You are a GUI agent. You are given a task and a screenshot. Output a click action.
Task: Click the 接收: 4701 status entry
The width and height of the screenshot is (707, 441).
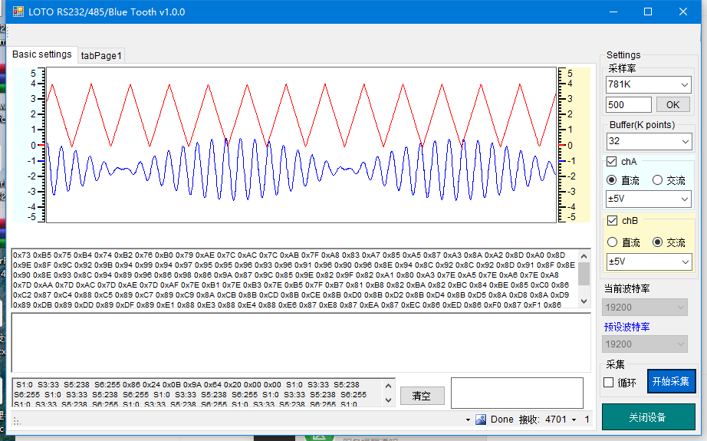(x=542, y=420)
